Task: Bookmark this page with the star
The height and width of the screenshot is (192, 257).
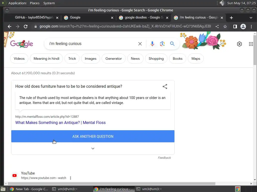Action: [225, 26]
